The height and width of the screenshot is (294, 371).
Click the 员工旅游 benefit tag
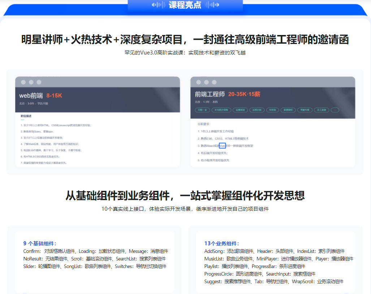pos(320,110)
